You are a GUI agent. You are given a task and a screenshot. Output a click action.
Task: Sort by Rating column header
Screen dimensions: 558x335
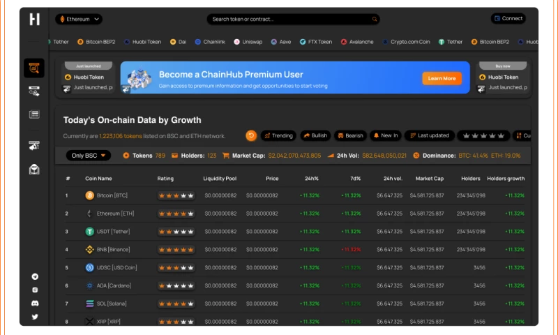pyautogui.click(x=165, y=179)
